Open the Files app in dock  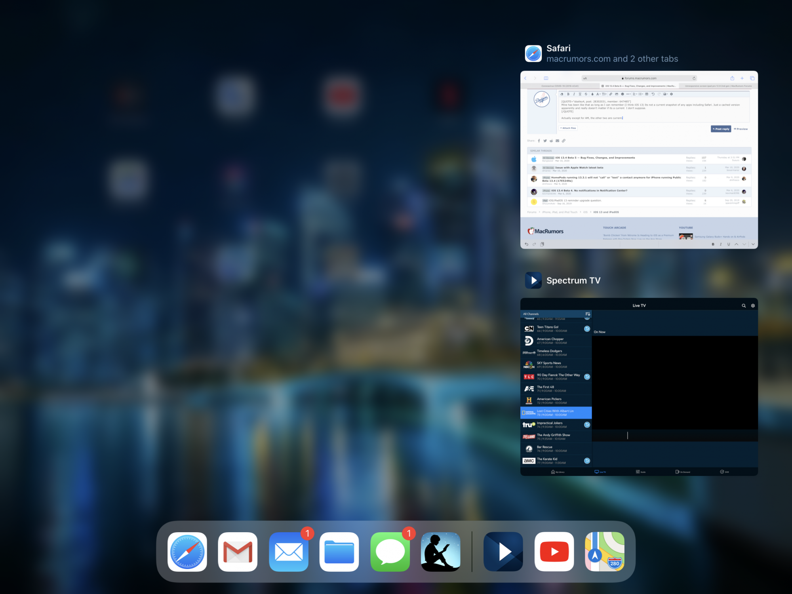339,552
